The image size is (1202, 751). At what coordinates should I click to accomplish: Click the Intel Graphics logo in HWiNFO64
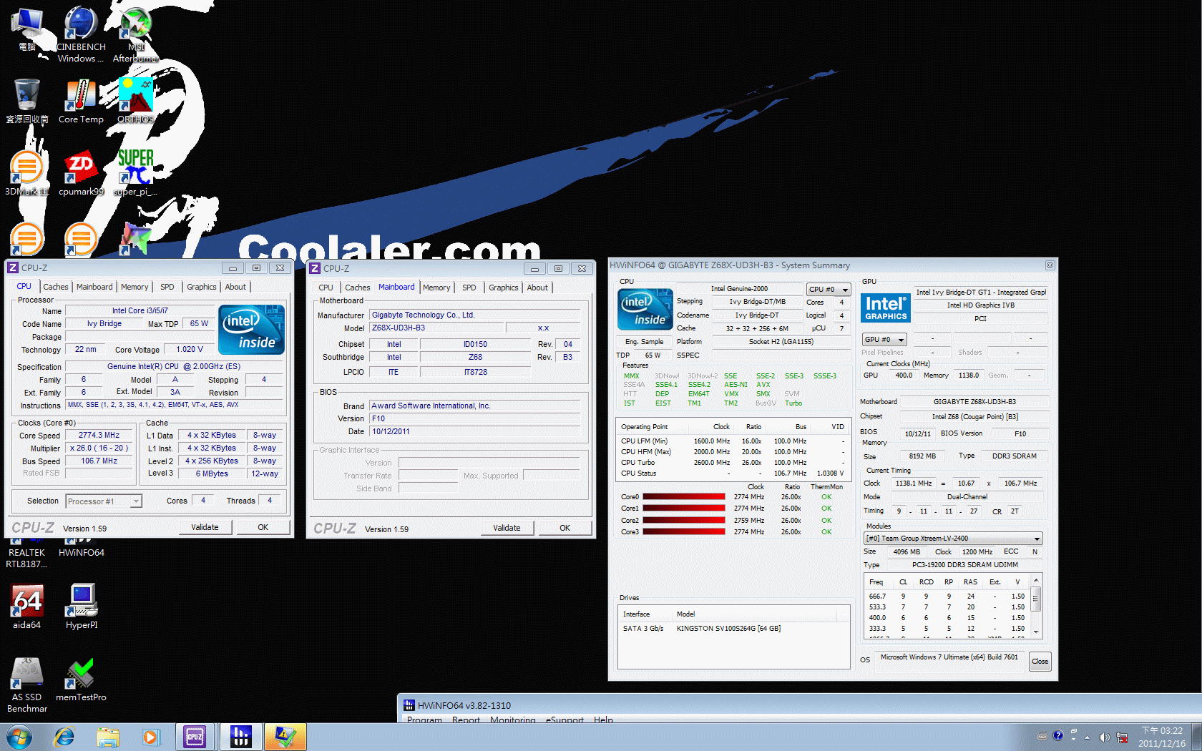[885, 308]
